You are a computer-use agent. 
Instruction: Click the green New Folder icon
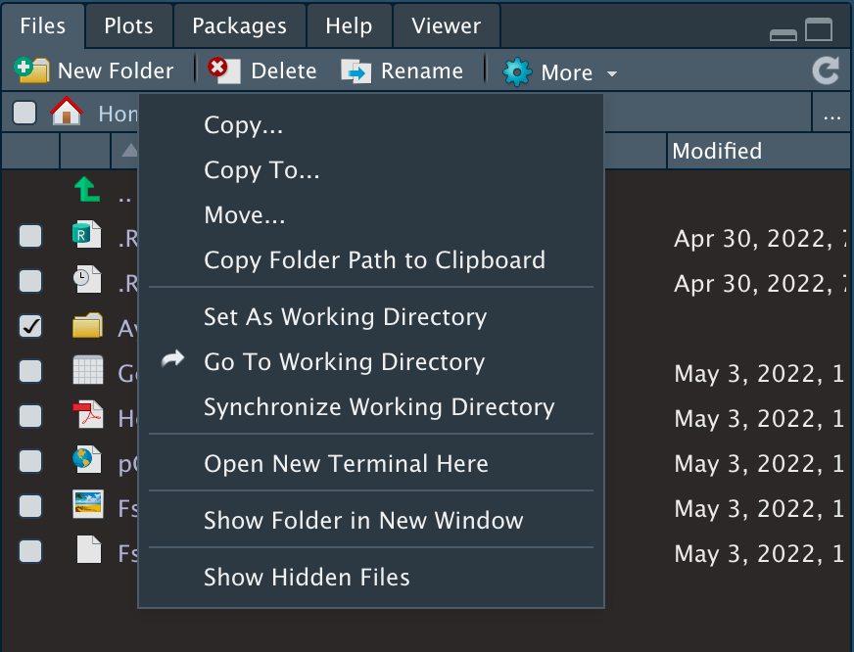click(31, 71)
